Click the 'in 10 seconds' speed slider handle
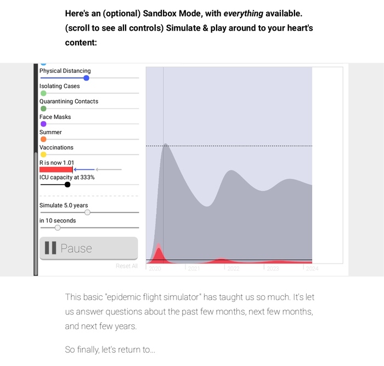384x366 pixels. (58, 227)
